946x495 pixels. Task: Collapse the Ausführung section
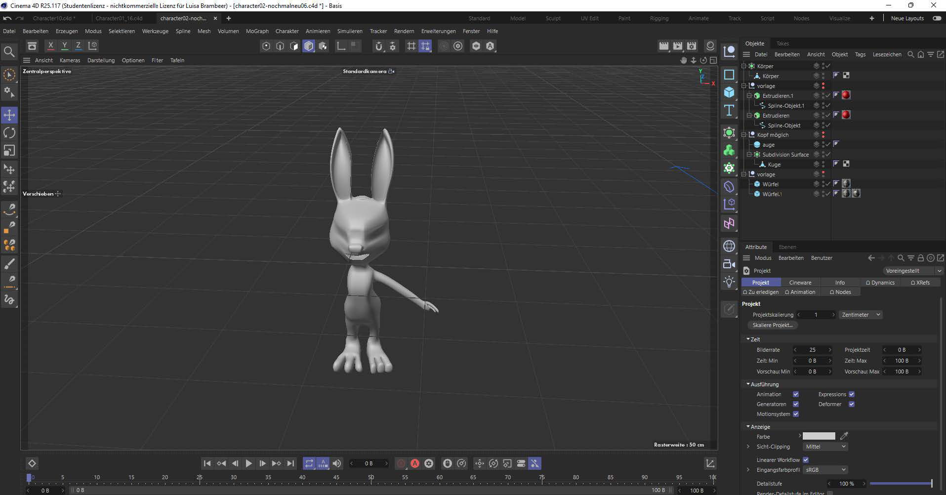[748, 384]
